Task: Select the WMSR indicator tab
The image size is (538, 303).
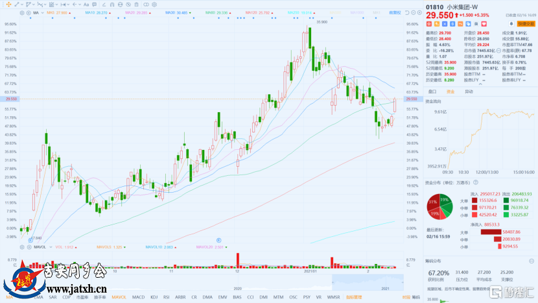Action: [334, 297]
